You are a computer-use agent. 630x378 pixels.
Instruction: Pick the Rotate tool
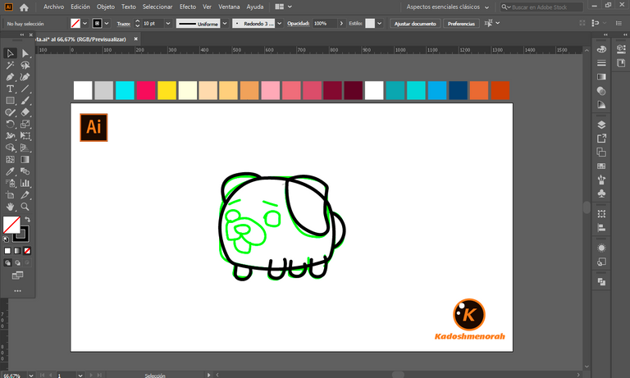coord(10,124)
